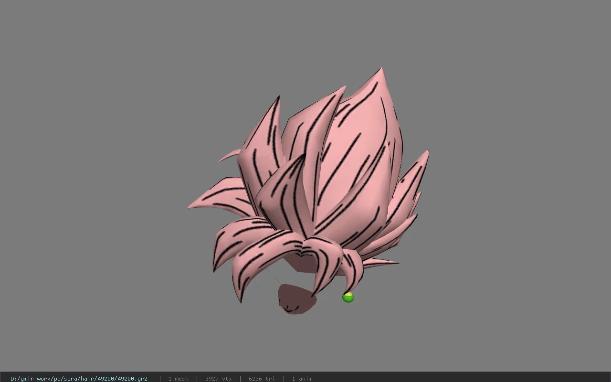Click the "6236 tri" triangle count
The height and width of the screenshot is (382, 611).
[x=262, y=379]
